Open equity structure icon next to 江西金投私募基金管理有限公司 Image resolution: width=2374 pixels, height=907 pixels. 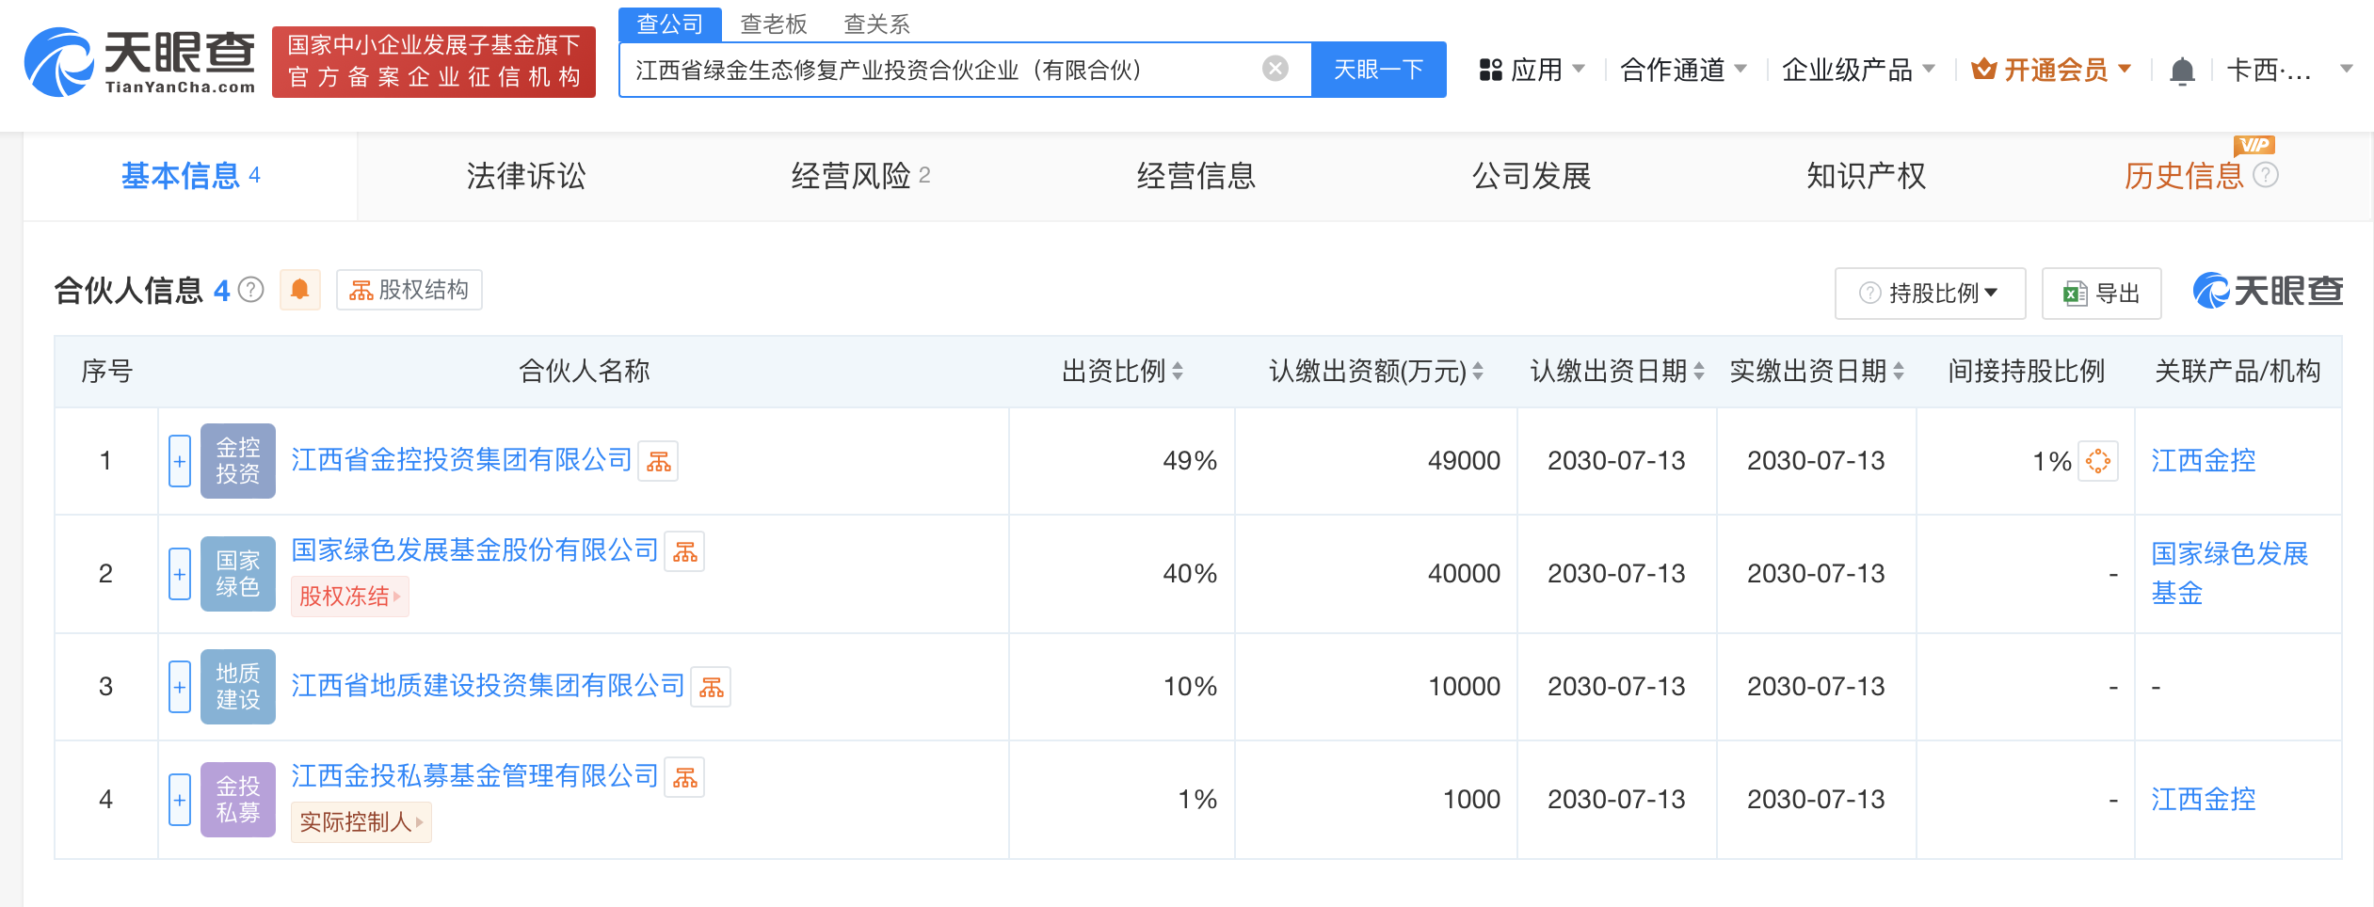point(685,777)
